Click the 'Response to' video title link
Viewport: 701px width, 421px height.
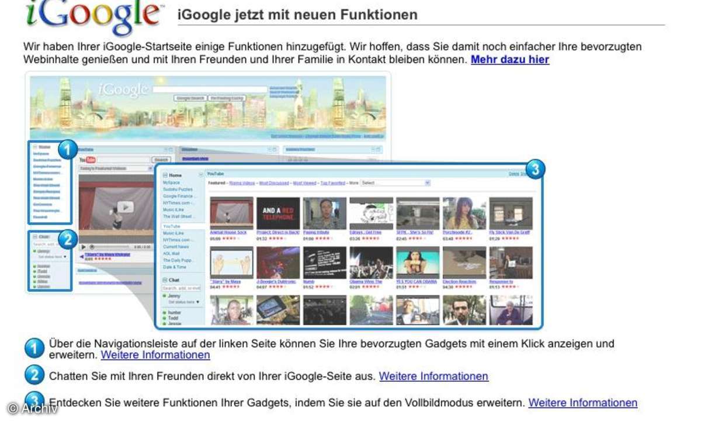click(502, 282)
